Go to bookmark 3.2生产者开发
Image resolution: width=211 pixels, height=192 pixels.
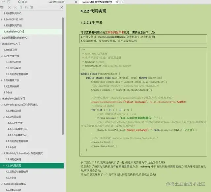[x=12, y=56]
